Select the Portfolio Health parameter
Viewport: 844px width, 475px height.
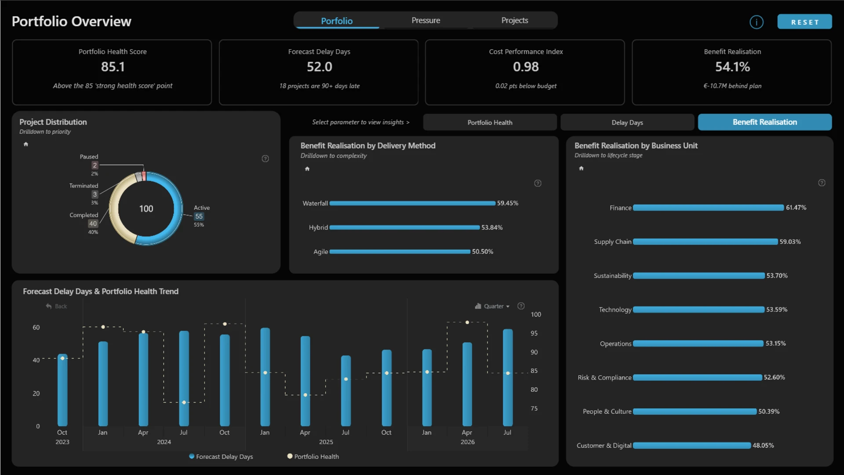coord(490,122)
